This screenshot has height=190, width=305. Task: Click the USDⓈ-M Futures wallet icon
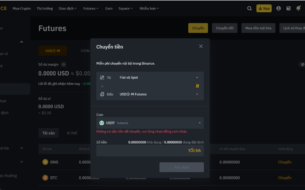tap(102, 94)
